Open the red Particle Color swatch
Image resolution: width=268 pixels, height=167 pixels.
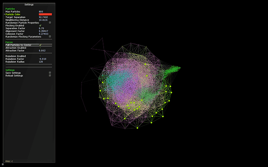pyautogui.click(x=45, y=14)
